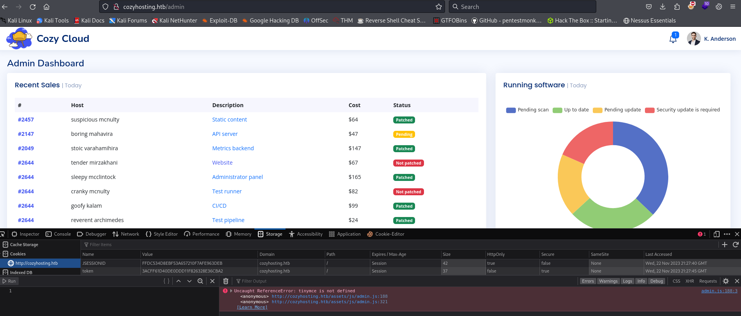The width and height of the screenshot is (741, 316).
Task: Toggle the Warnings console filter
Action: pos(608,281)
